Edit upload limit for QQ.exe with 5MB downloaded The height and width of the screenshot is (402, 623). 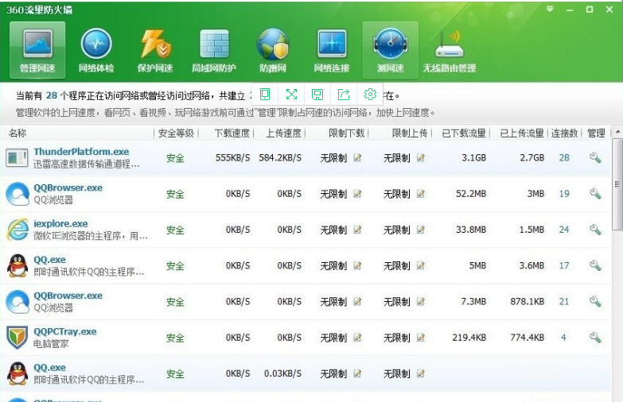[420, 265]
